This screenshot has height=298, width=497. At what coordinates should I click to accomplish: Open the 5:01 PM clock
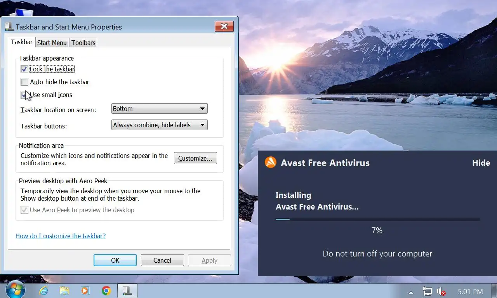tap(470, 291)
